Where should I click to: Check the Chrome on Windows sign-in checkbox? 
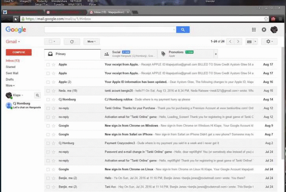click(x=48, y=126)
